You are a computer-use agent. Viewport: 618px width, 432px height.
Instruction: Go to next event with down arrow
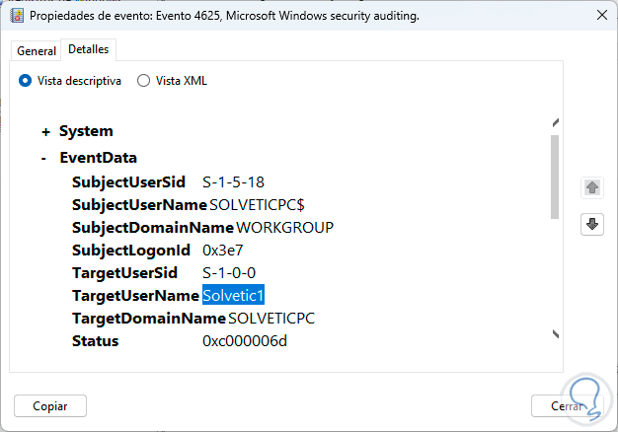coord(592,224)
